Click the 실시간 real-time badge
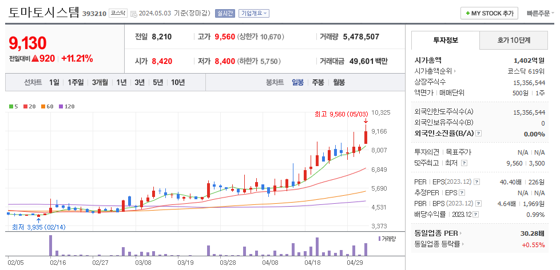This screenshot has width=560, height=270. click(x=225, y=14)
